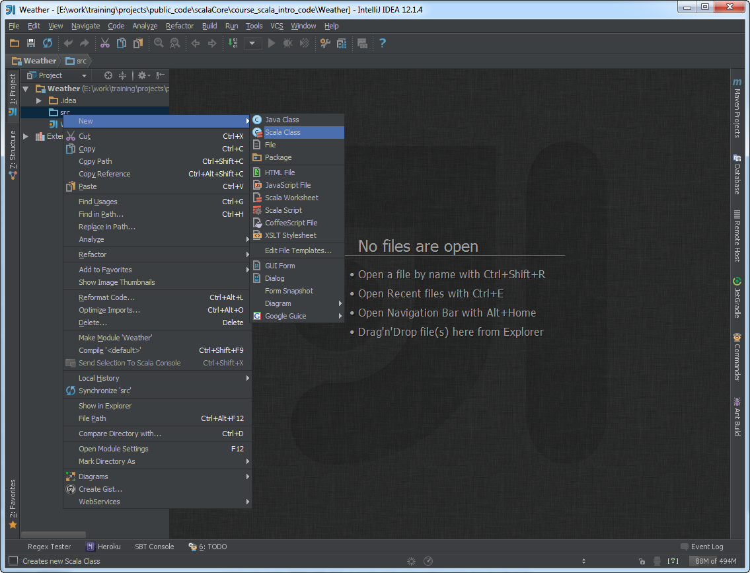Click the Forward navigation arrow icon
Image resolution: width=750 pixels, height=573 pixels.
212,43
